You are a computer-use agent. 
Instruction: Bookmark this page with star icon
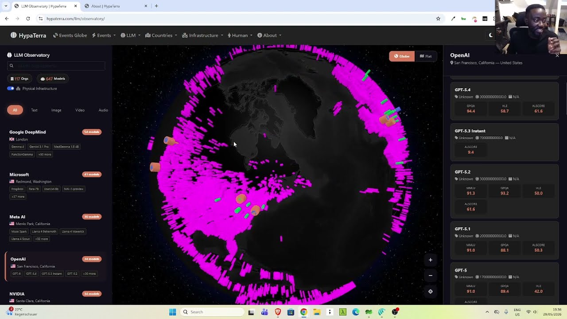point(438,19)
